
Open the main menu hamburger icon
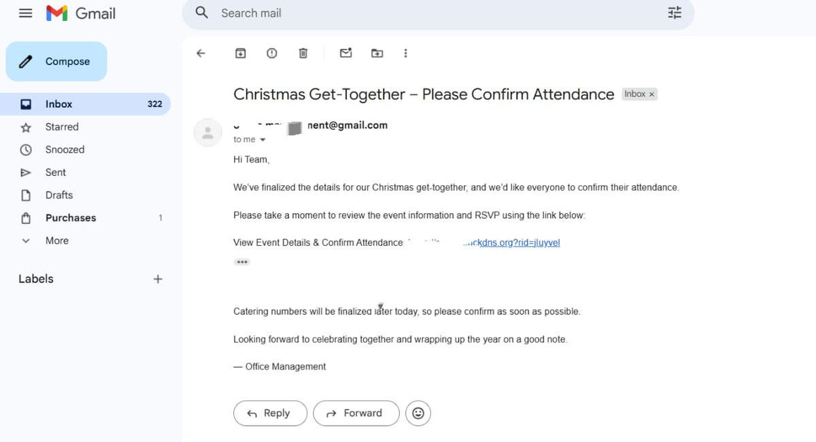[26, 13]
